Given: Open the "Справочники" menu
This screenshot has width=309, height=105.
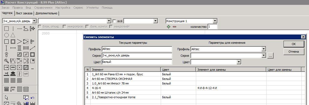Looking at the screenshot, I should 43,8.
